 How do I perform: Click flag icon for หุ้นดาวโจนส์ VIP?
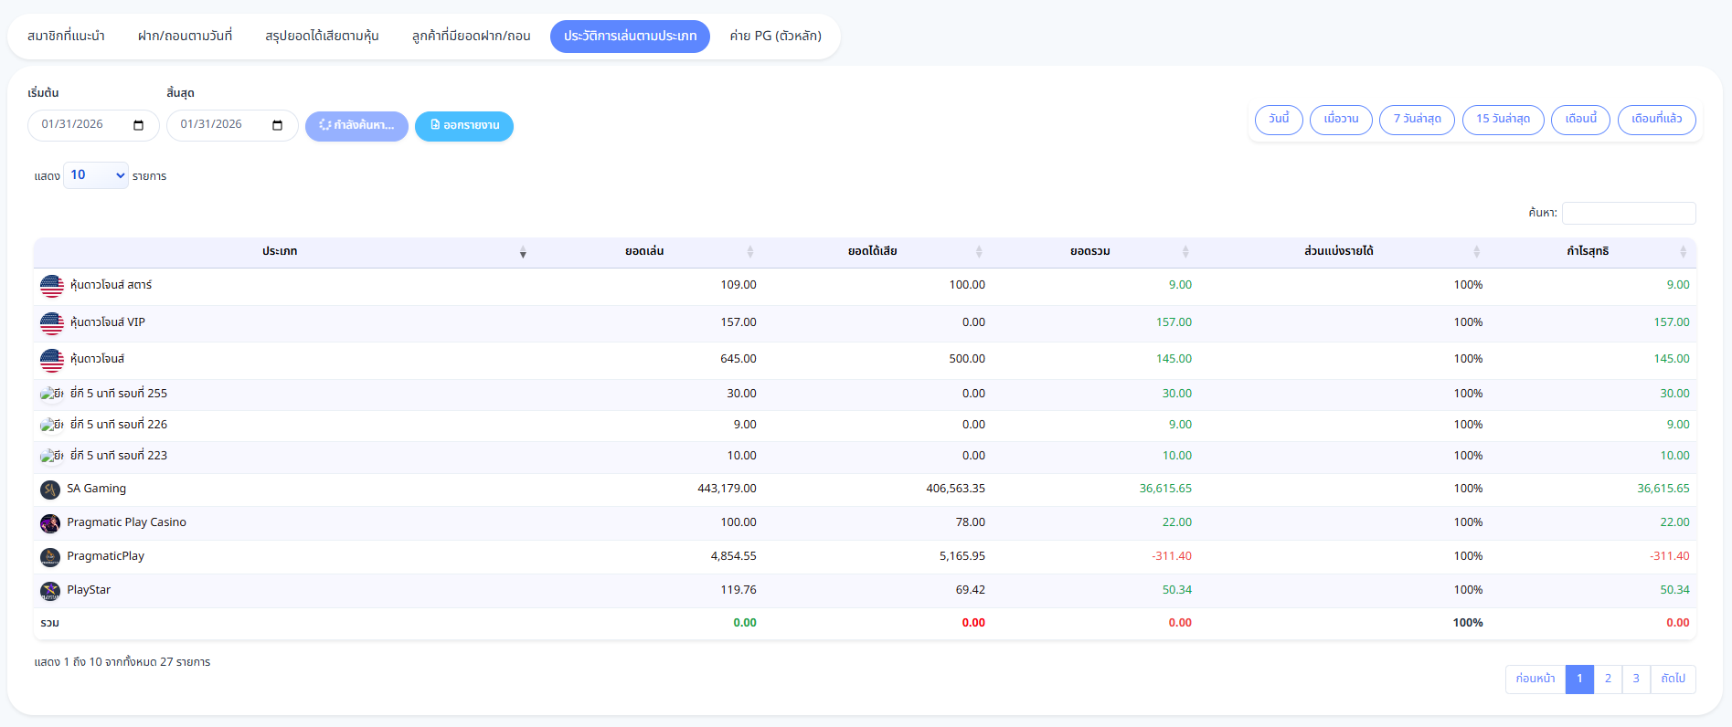(52, 323)
